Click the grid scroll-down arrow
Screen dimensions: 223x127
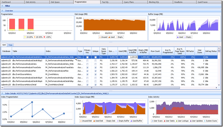point(219,85)
